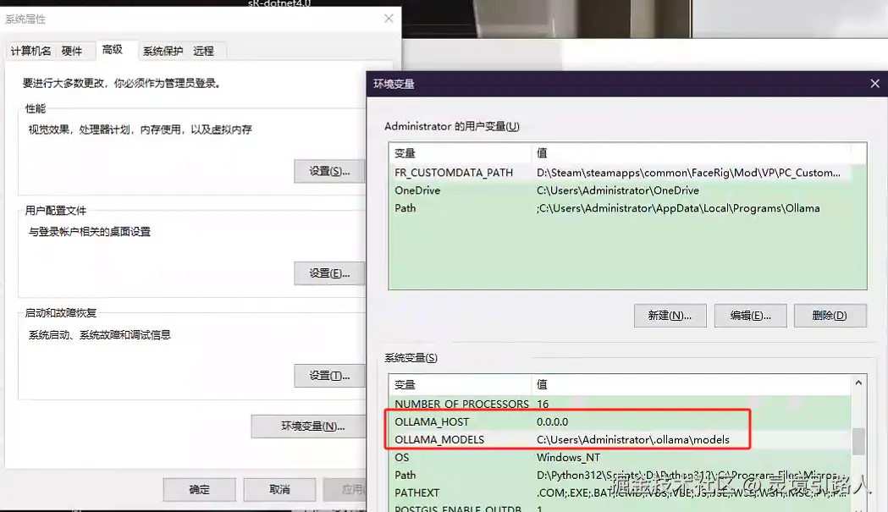The image size is (888, 512).
Task: Click 变量 column header in user variables
Action: (x=461, y=153)
